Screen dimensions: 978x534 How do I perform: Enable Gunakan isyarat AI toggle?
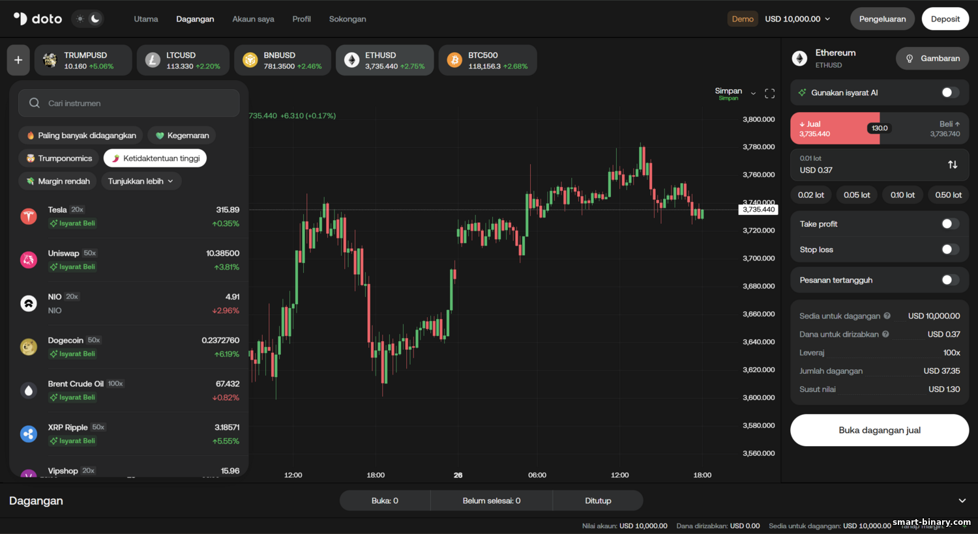click(950, 92)
